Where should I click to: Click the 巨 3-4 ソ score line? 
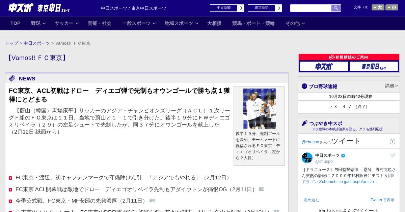(349, 107)
